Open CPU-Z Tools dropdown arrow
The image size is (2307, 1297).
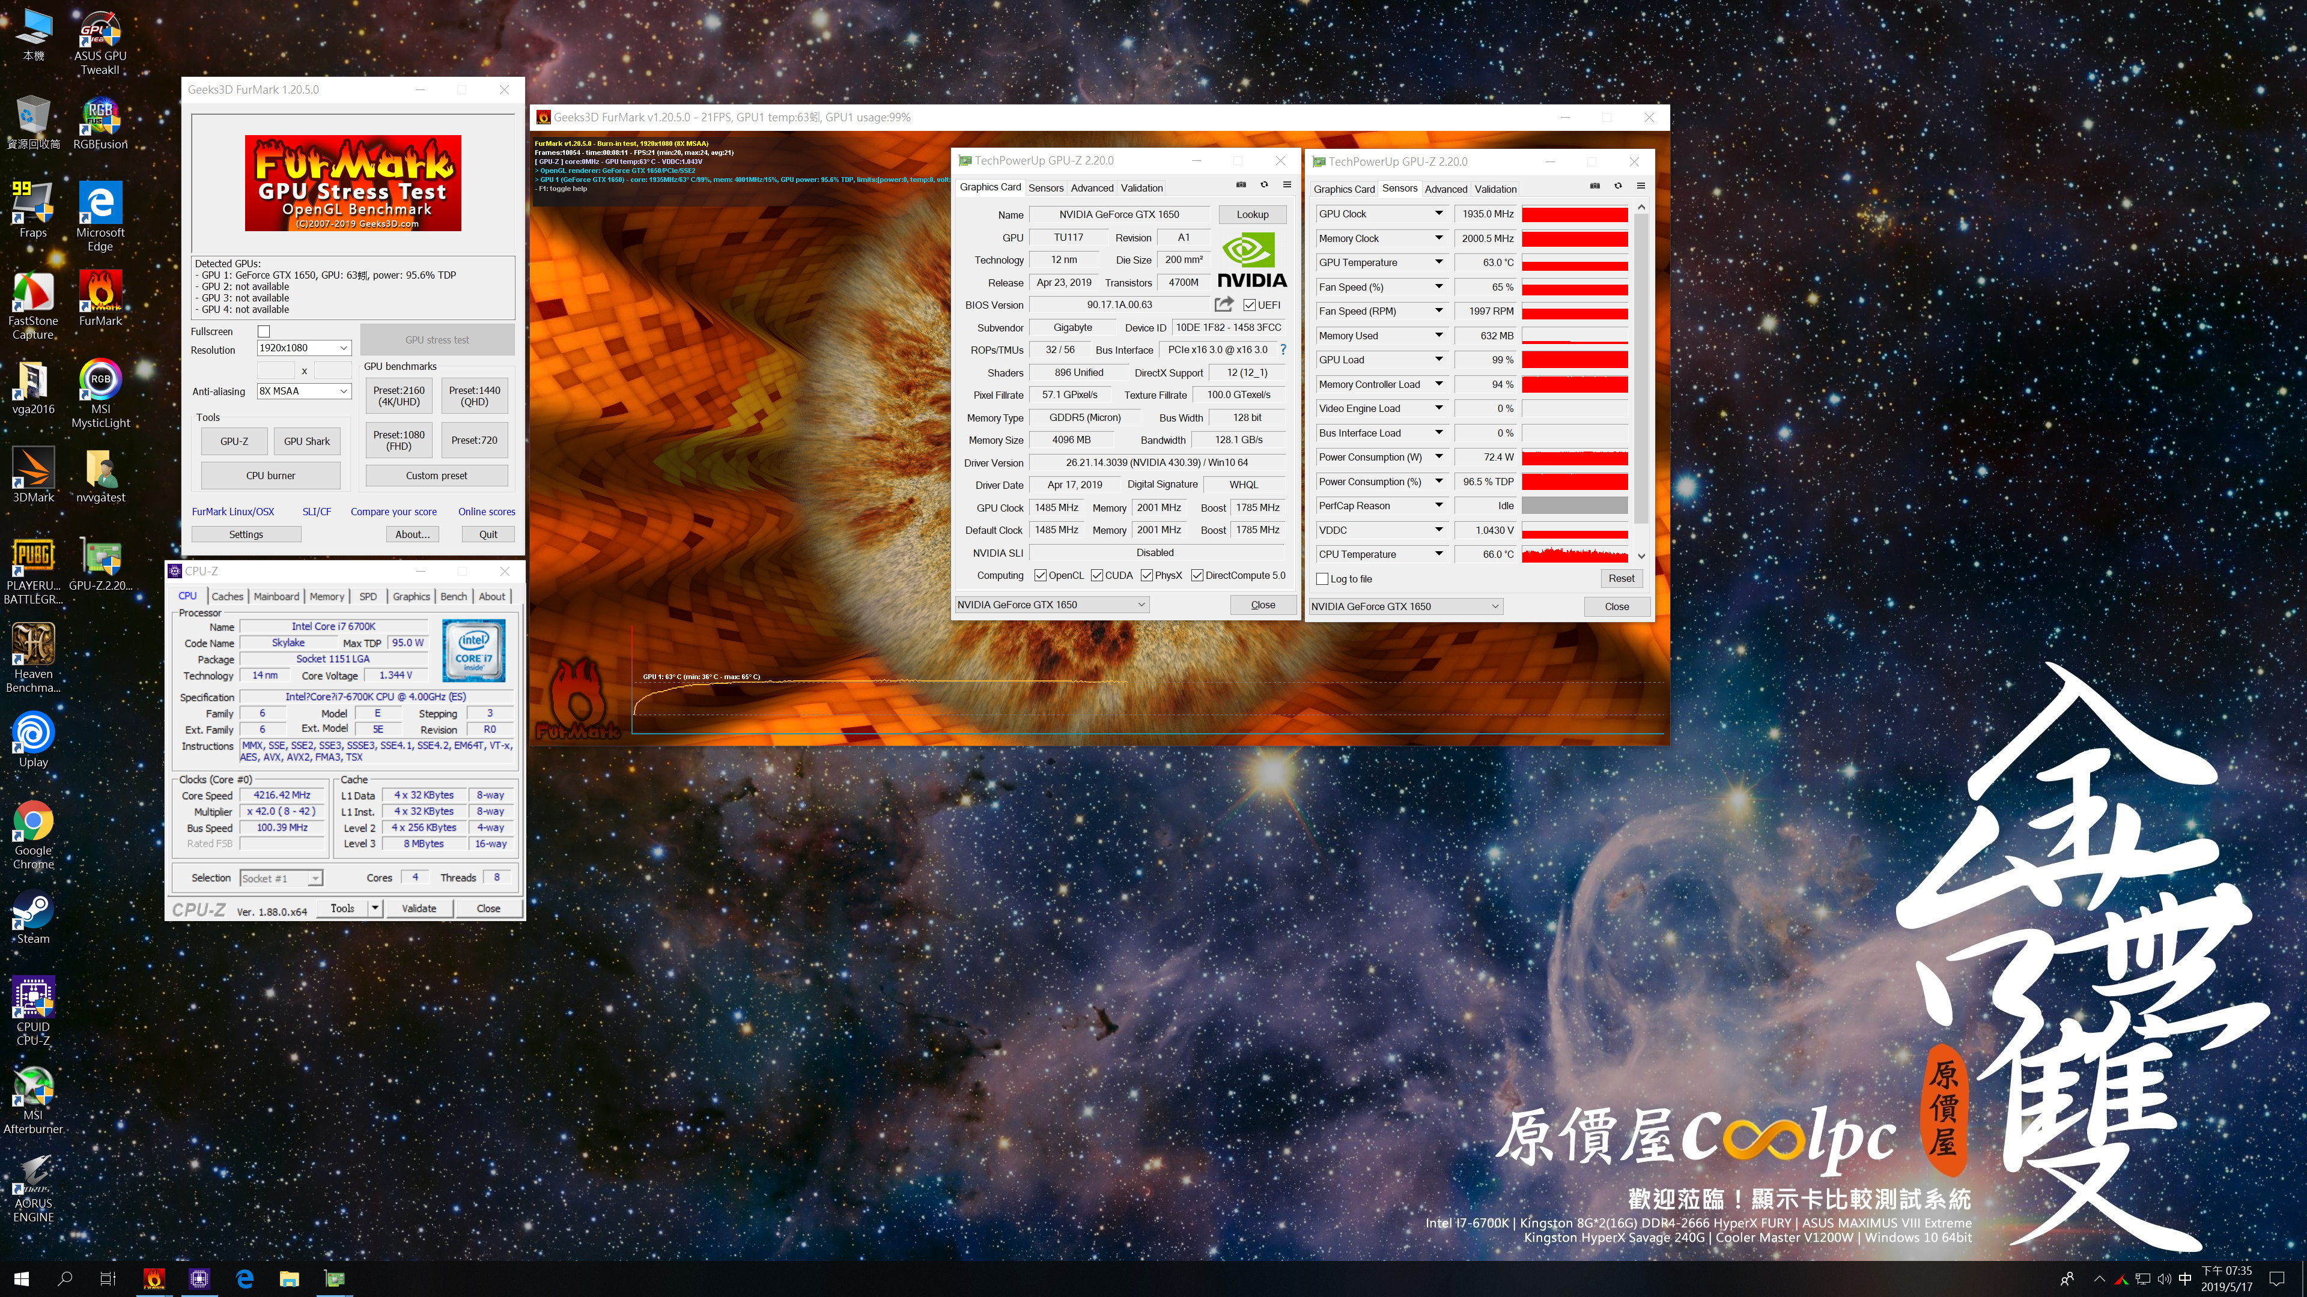click(374, 909)
